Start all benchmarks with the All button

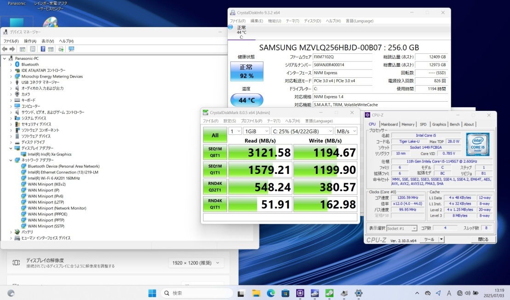215,135
